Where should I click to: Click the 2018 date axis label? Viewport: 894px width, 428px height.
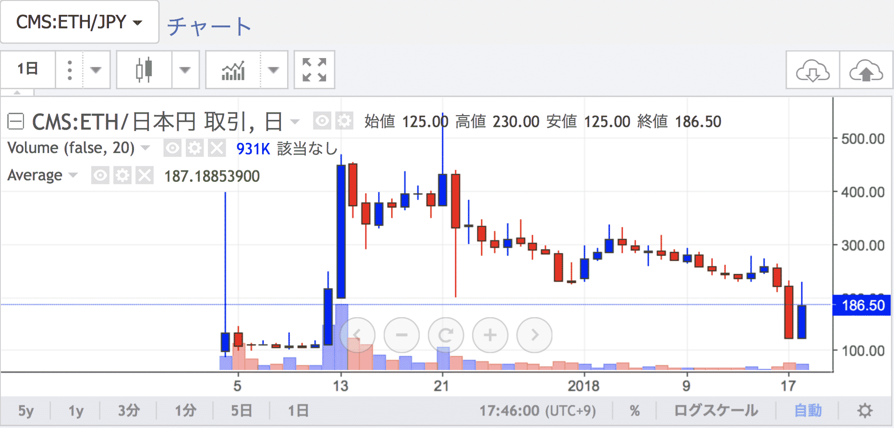583,386
